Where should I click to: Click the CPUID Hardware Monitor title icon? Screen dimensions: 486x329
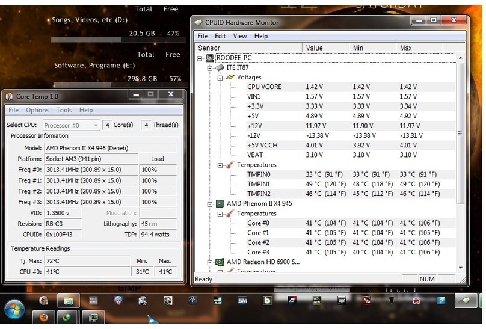[x=198, y=23]
